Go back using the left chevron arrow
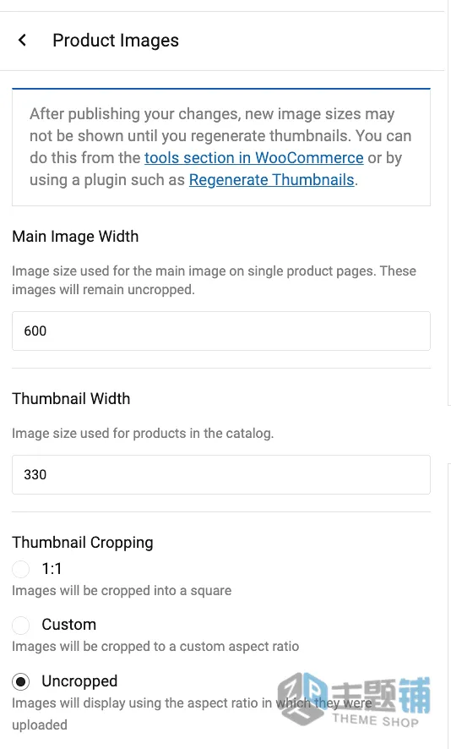Screen dimensions: 451x749 point(22,40)
